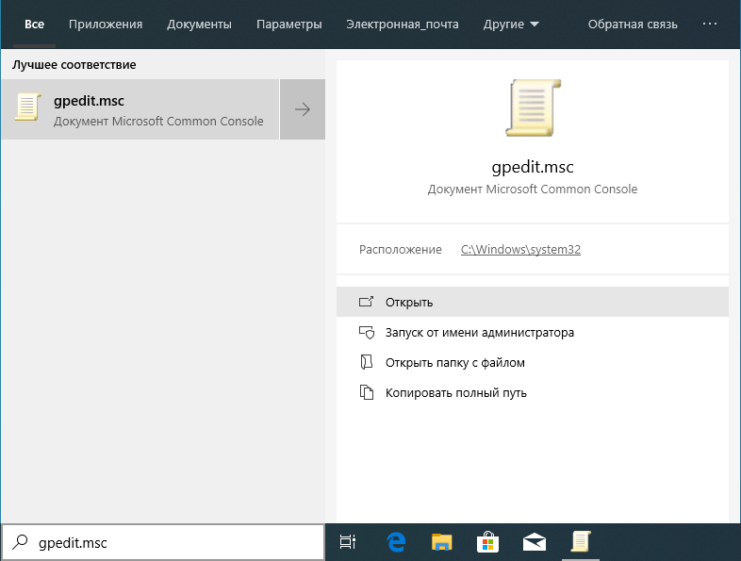The image size is (741, 561).
Task: Select the gpedit.msc best match result
Action: click(x=140, y=109)
